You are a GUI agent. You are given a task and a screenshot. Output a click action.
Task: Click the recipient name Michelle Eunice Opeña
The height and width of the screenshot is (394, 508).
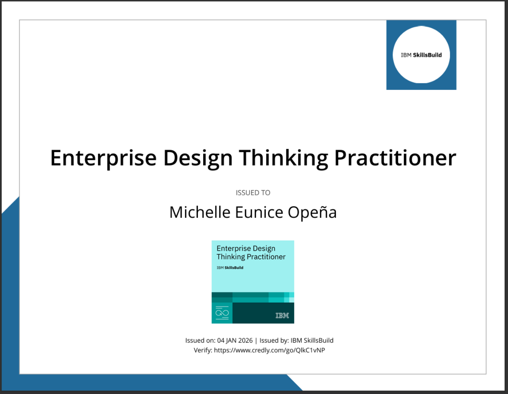click(253, 212)
